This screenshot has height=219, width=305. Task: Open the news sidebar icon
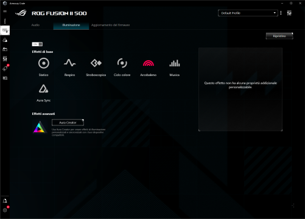5,78
